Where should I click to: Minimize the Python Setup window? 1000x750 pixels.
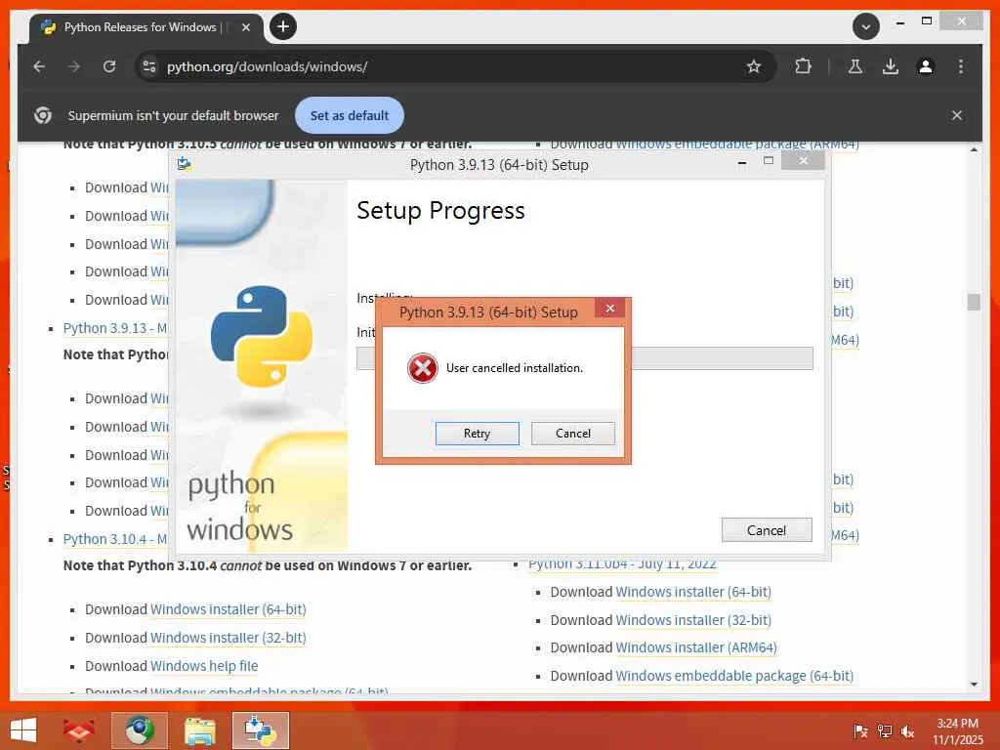tap(742, 163)
